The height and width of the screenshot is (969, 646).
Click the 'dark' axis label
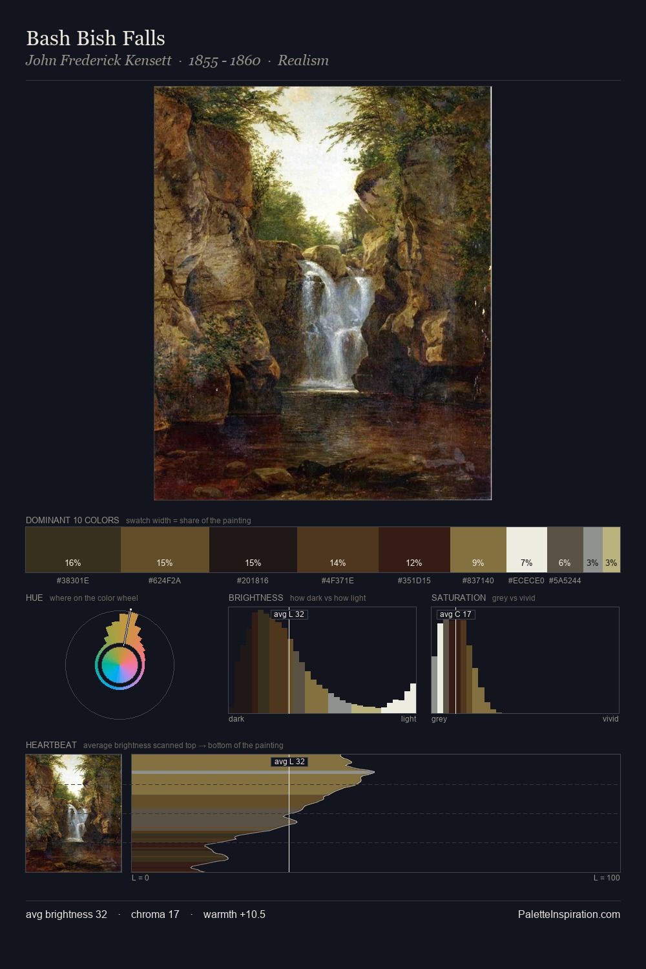pos(236,719)
